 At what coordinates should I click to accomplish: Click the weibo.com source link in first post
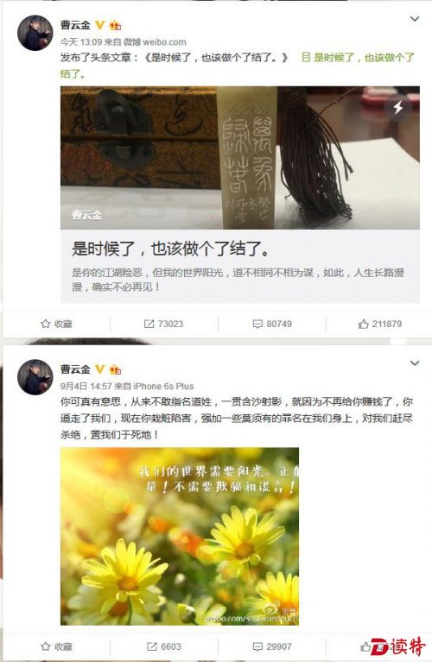[155, 42]
